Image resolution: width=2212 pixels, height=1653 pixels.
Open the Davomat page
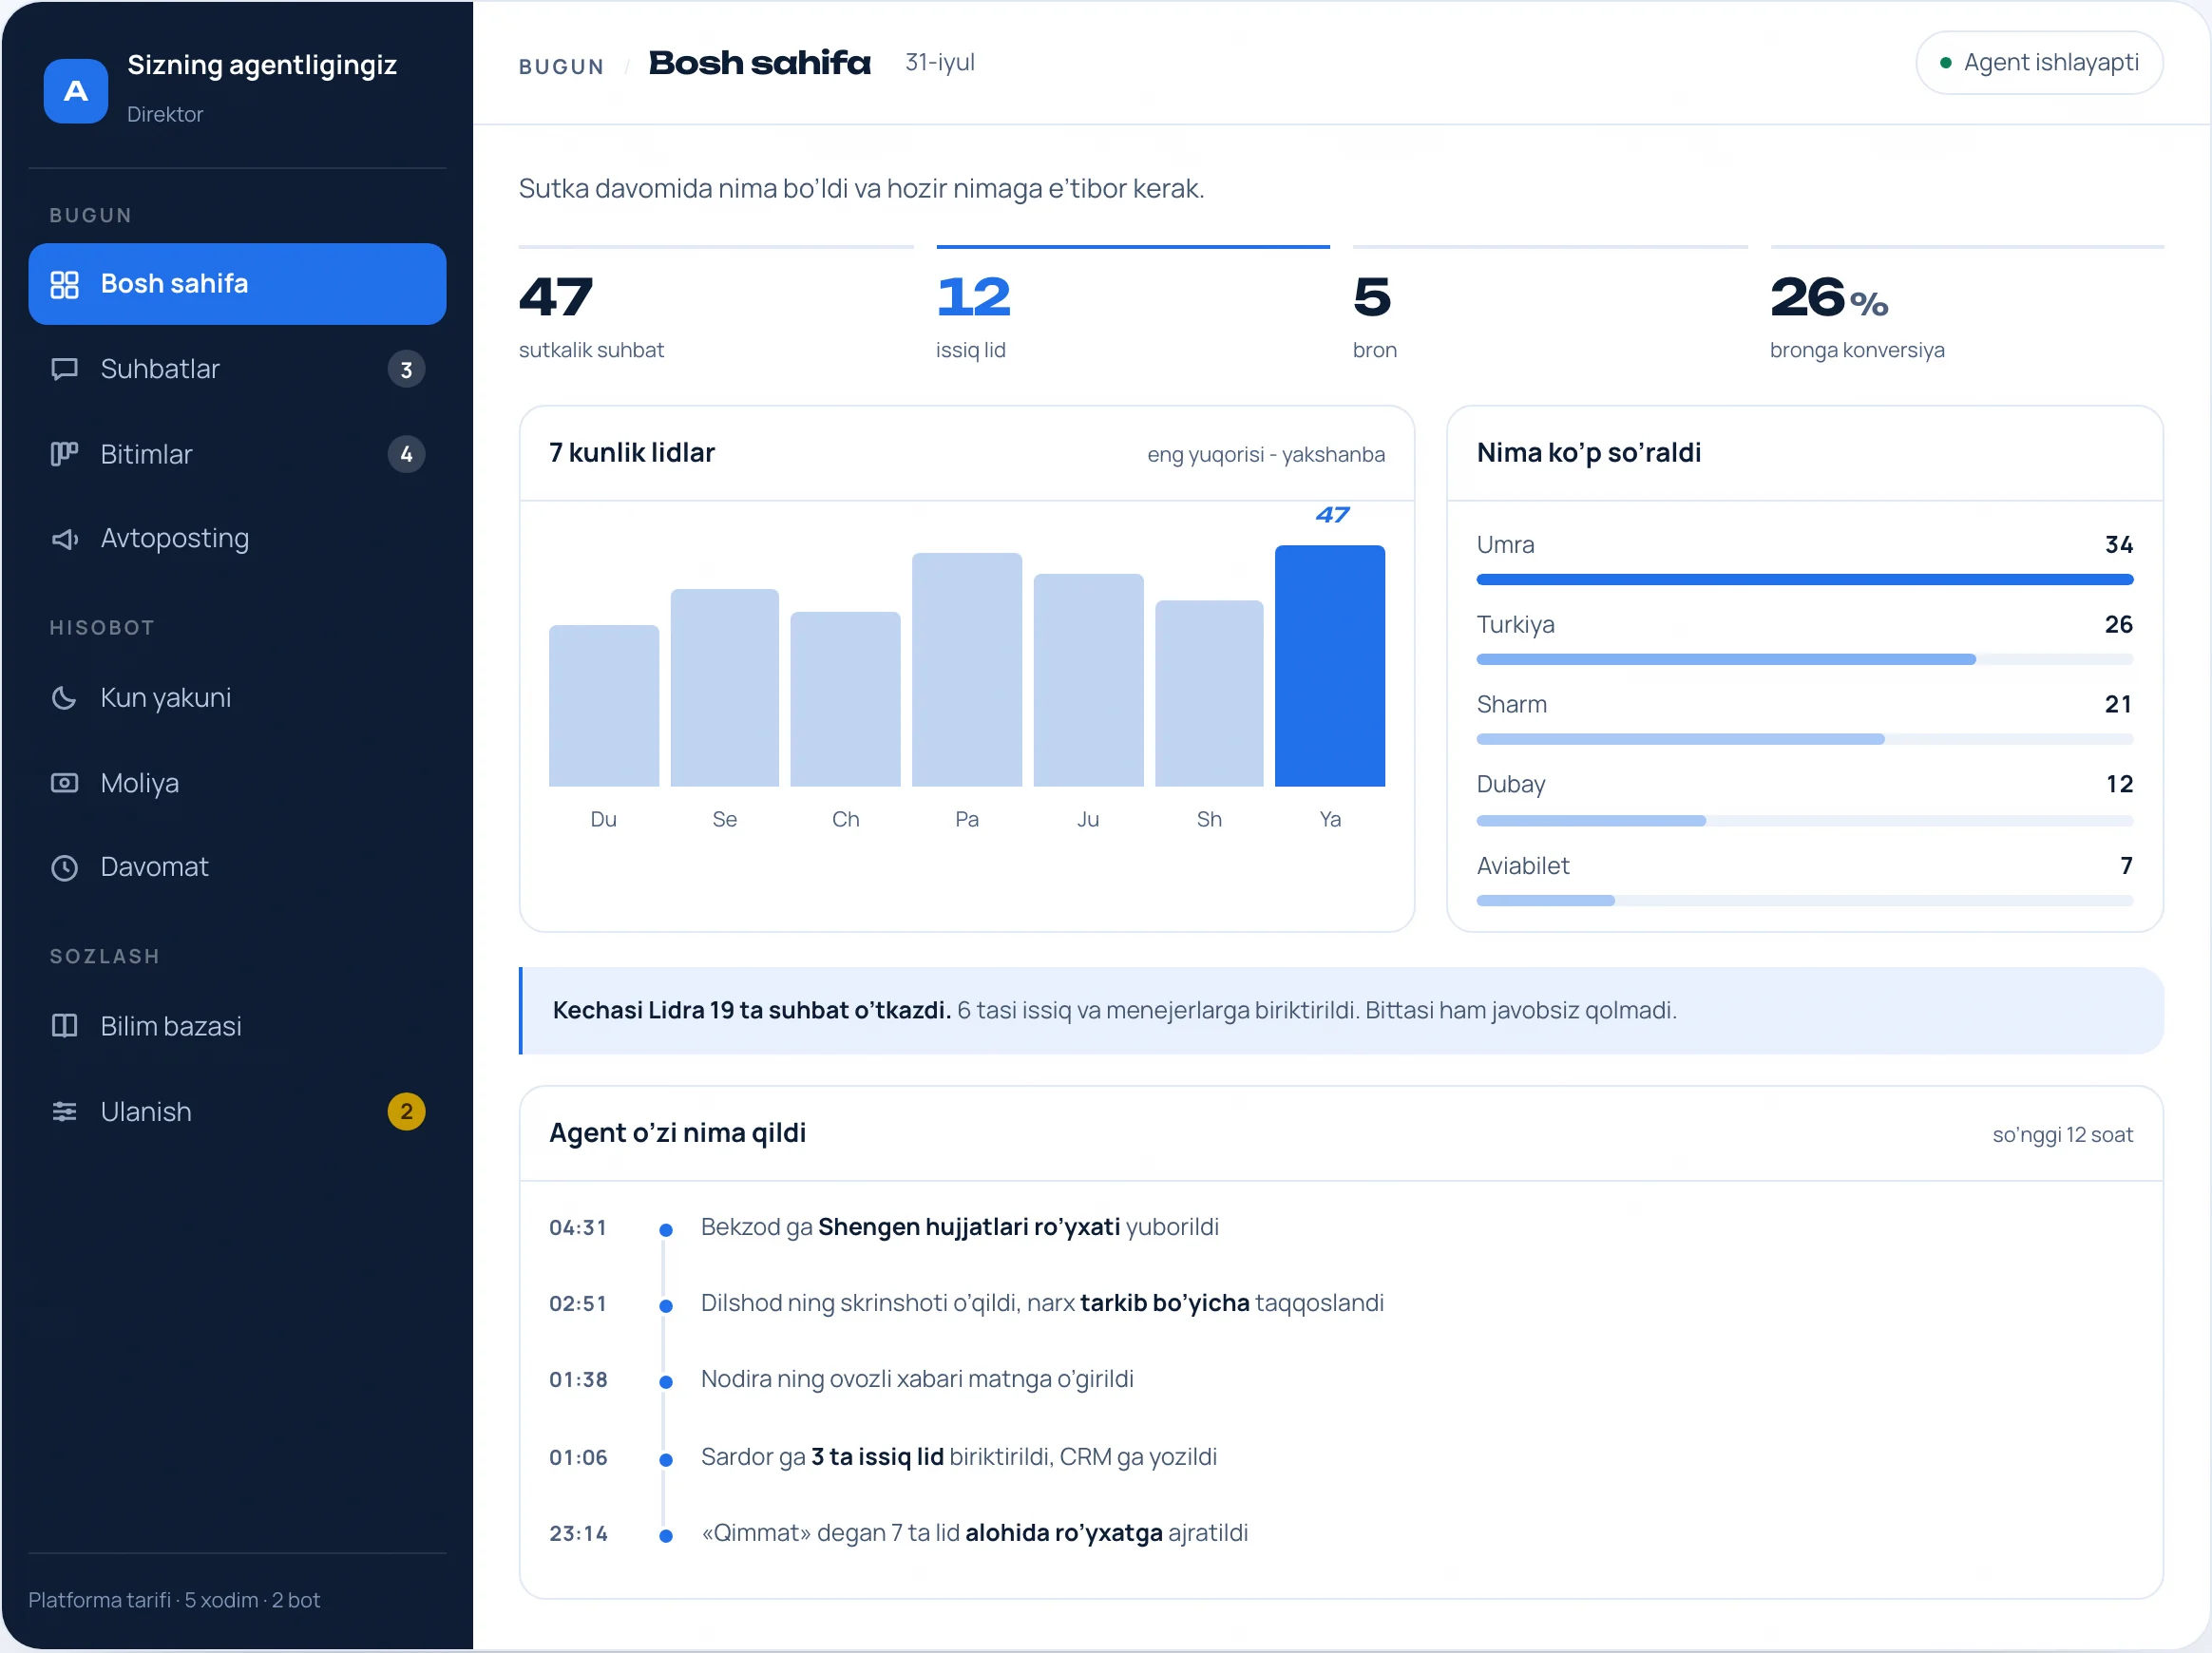(x=237, y=867)
